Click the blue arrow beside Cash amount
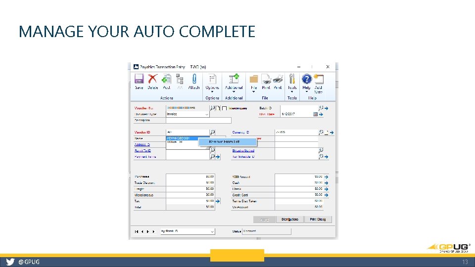This screenshot has width=475, height=267. (326, 183)
